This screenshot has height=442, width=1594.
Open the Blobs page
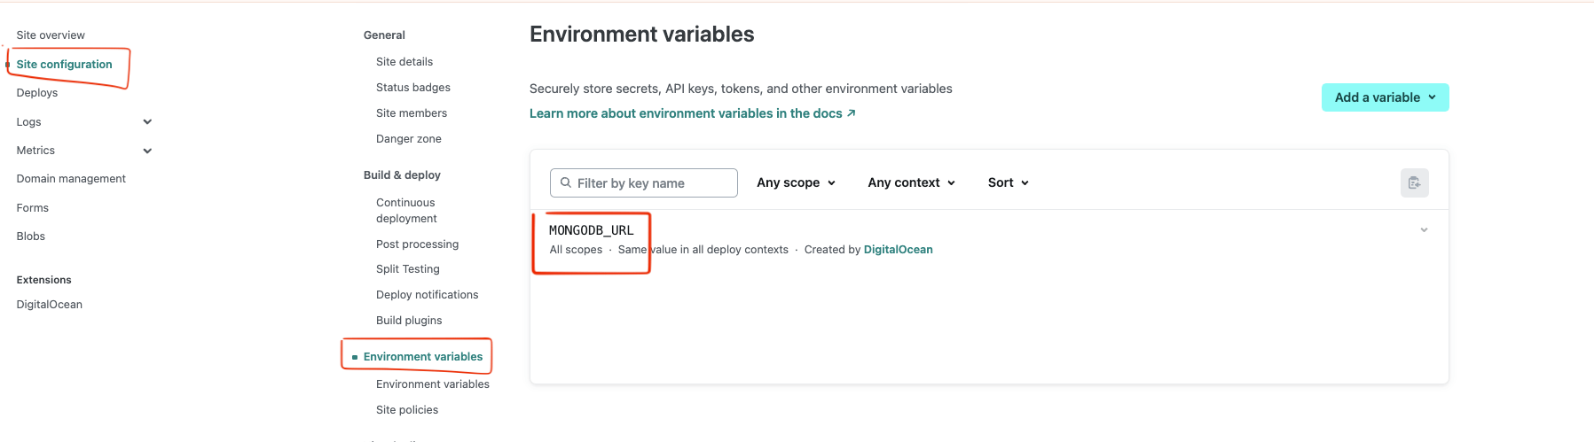click(x=31, y=237)
